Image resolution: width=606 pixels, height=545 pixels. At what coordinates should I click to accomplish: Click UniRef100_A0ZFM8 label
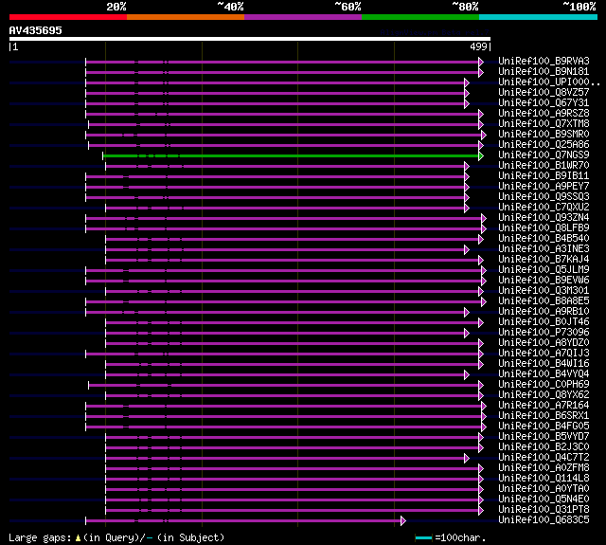tap(544, 468)
